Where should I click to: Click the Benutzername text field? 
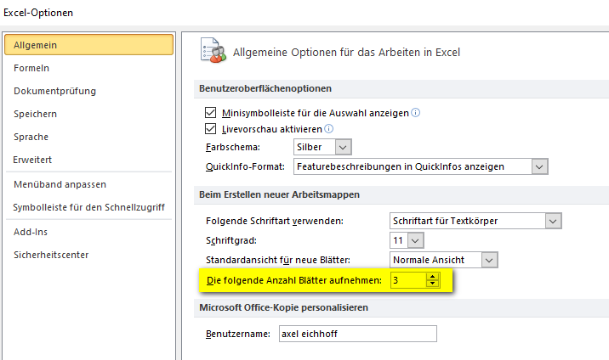pyautogui.click(x=358, y=334)
